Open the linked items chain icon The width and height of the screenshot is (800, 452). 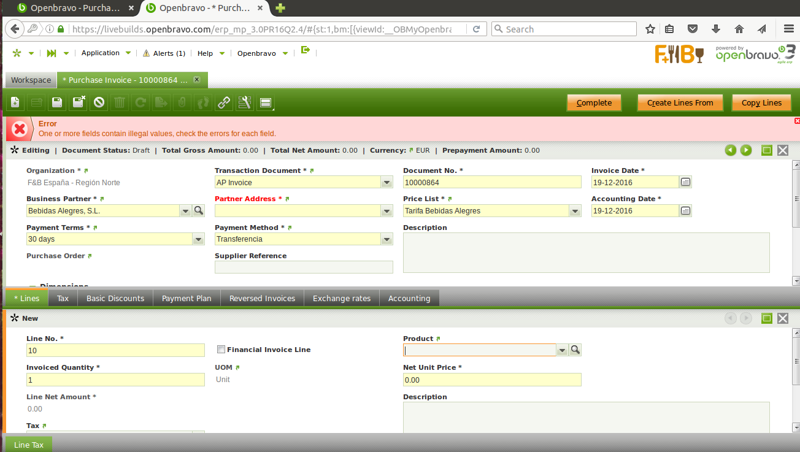224,103
